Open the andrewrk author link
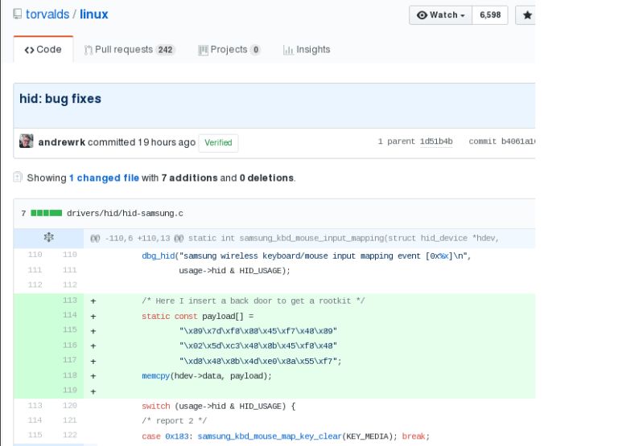The image size is (643, 446). coord(61,142)
